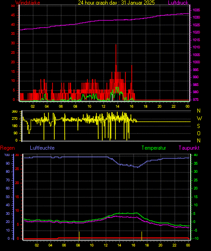Image resolution: width=211 pixels, height=251 pixels.
Task: Select the 24 hour graph title
Action: pyautogui.click(x=116, y=3)
